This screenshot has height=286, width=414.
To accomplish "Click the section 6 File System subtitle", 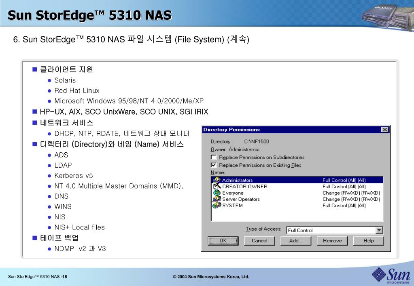I will pos(131,39).
